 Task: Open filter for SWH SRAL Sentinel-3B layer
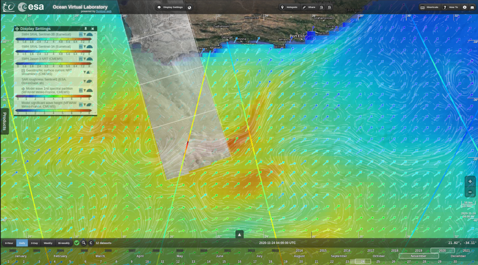(x=85, y=34)
